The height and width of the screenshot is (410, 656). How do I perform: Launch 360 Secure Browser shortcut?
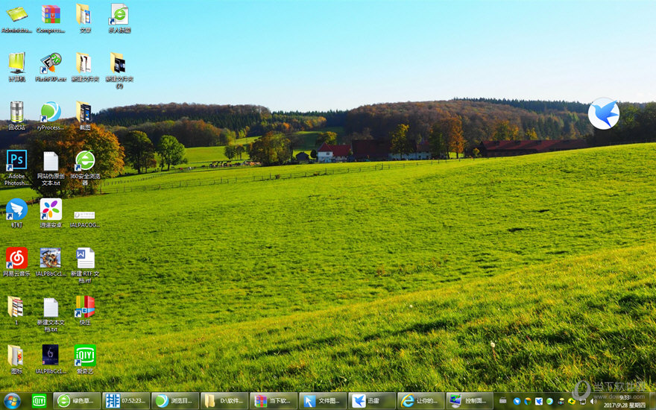coord(85,160)
